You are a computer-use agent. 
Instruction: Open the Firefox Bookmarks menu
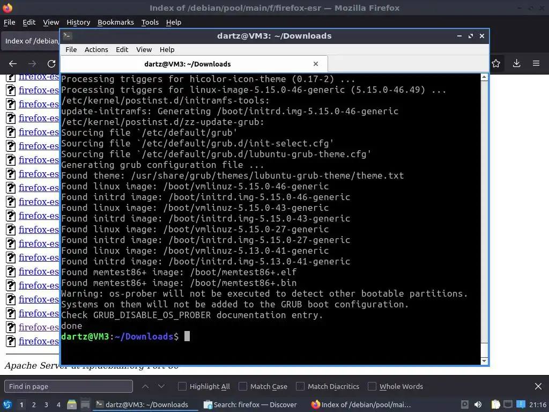(x=116, y=22)
